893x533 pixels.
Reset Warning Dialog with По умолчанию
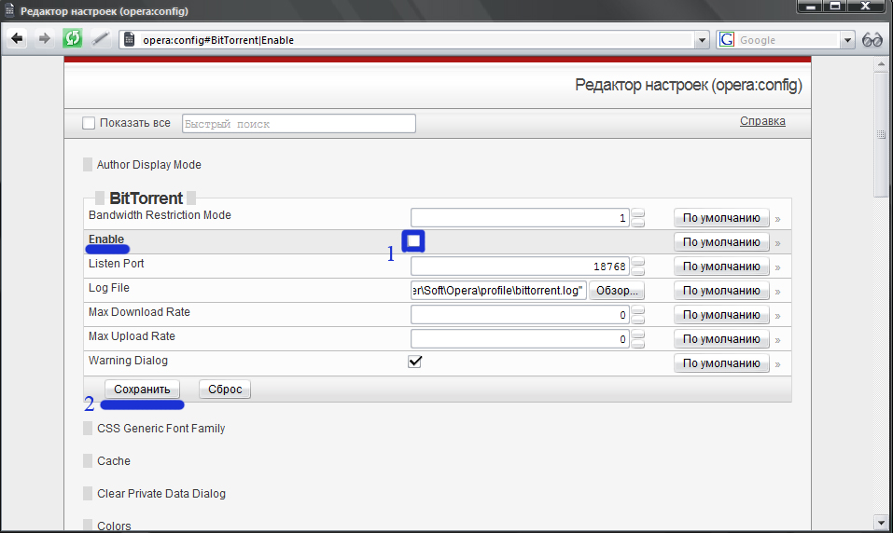point(721,362)
